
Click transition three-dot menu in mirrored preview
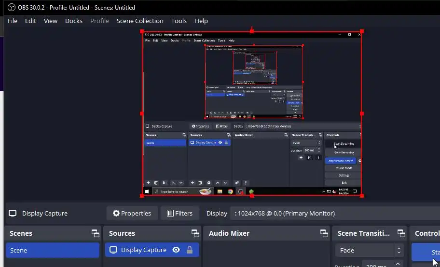click(318, 158)
